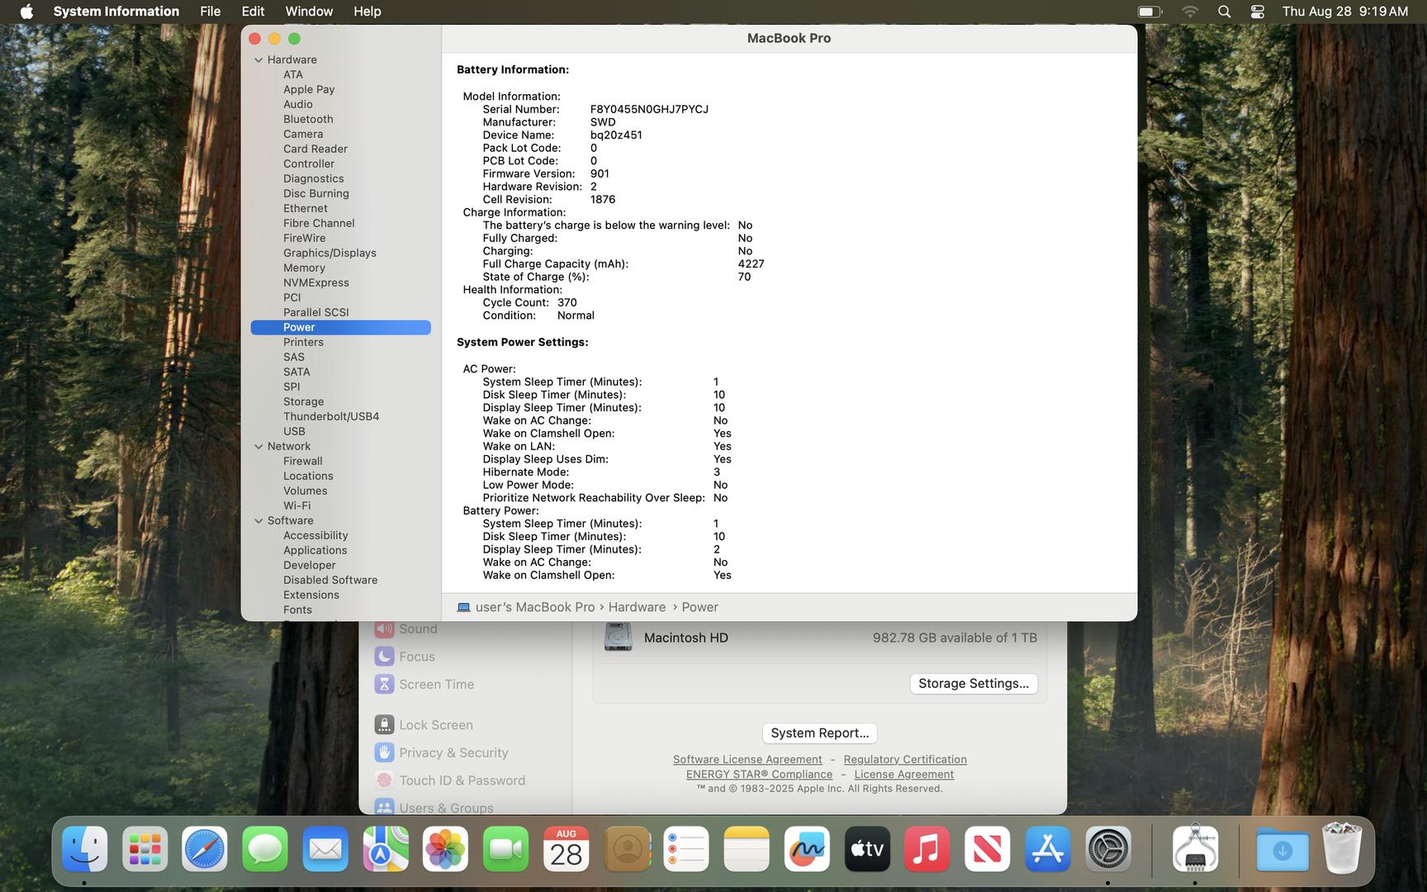Select Bluetooth in Hardware list
This screenshot has width=1427, height=892.
tap(308, 119)
